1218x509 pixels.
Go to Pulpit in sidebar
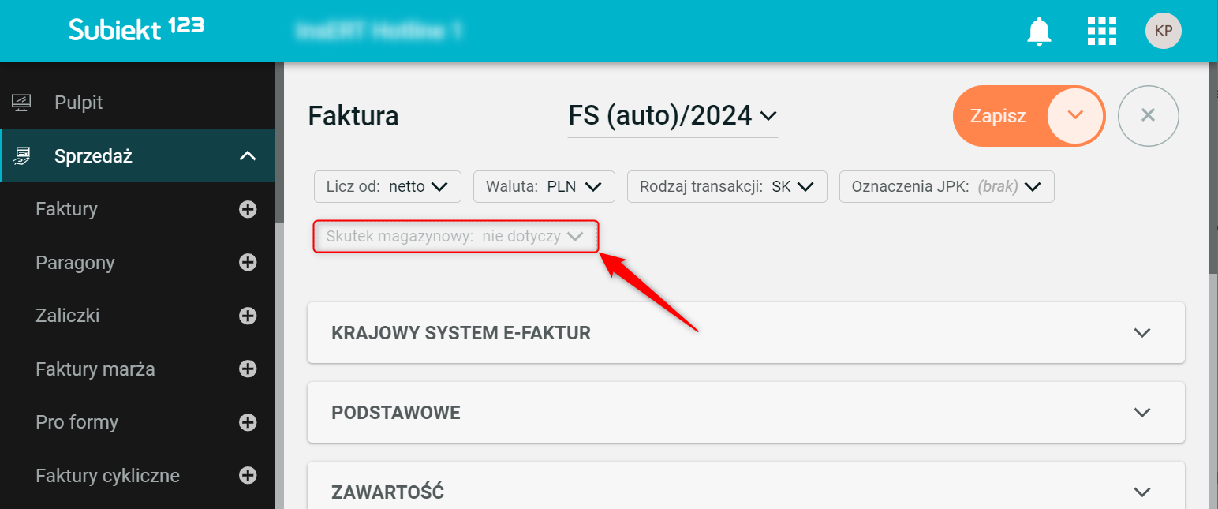click(x=78, y=103)
